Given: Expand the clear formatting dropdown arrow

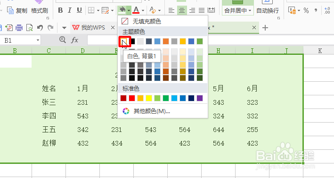Looking at the screenshot, I should [160, 10].
